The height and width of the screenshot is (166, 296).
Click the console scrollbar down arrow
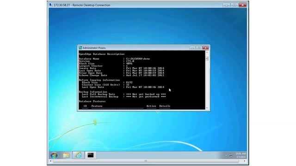[207, 108]
